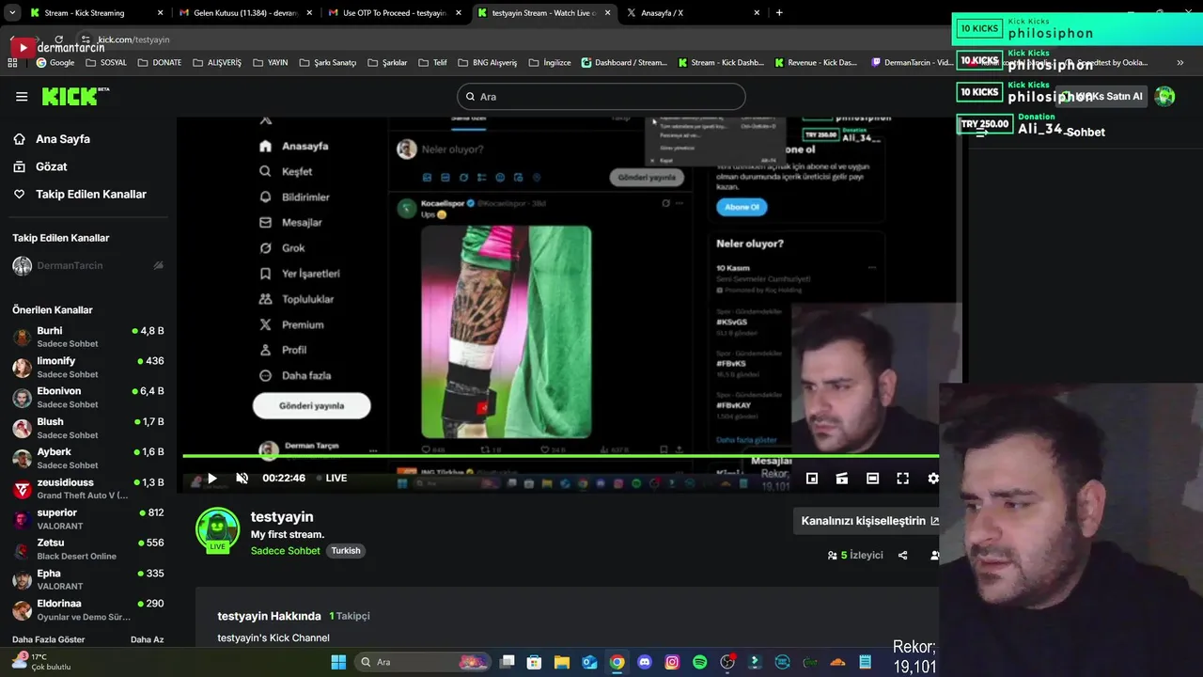Open the testyayin LIVE channel avatar
Image resolution: width=1203 pixels, height=677 pixels.
[x=217, y=529]
